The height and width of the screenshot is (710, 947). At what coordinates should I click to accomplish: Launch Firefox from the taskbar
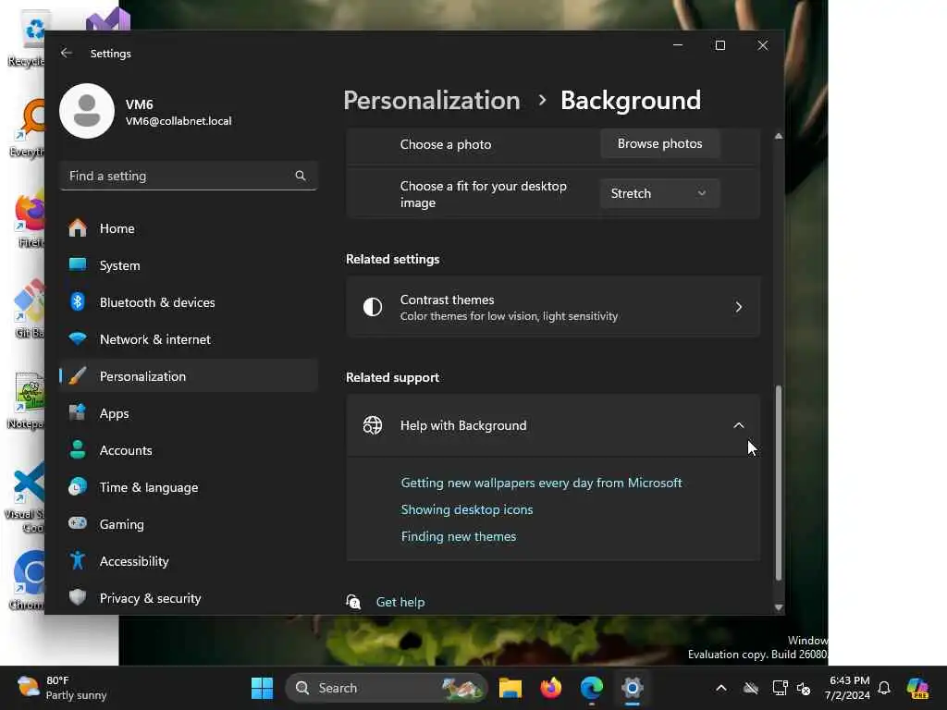point(551,688)
